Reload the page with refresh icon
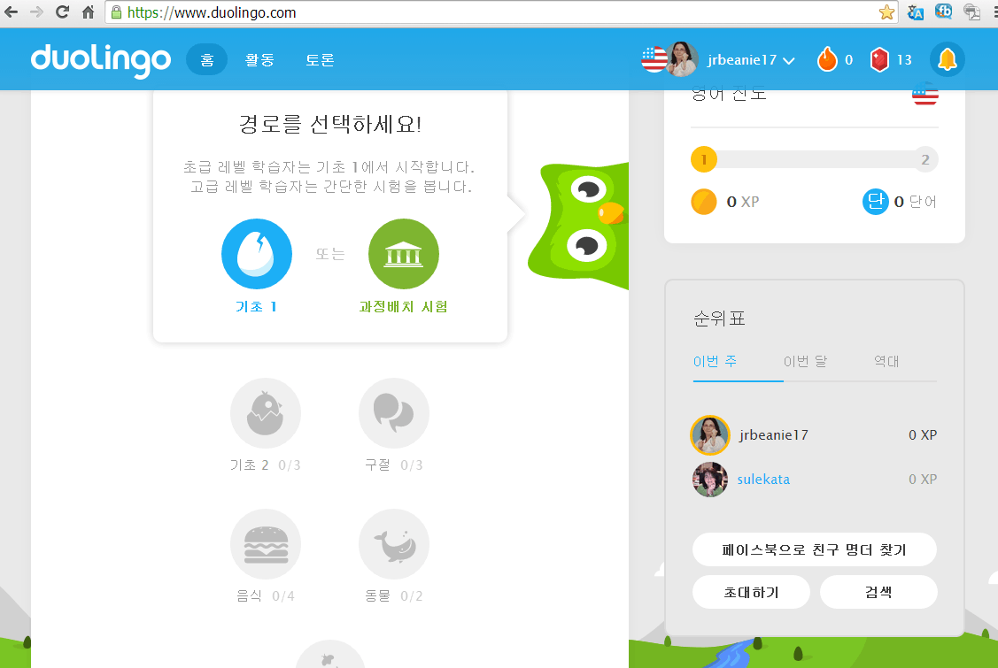This screenshot has width=998, height=668. click(62, 12)
